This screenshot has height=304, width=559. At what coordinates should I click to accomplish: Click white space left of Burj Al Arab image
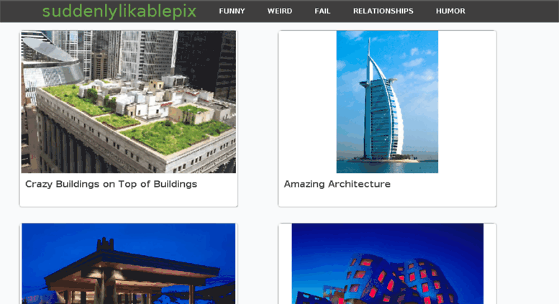coord(307,102)
